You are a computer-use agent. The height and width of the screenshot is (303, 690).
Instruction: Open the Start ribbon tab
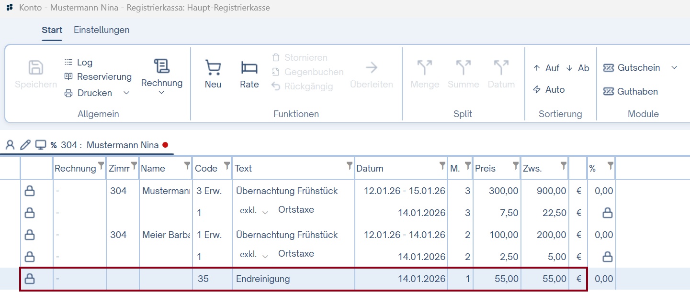(52, 30)
